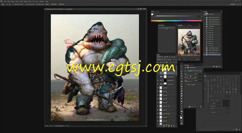242x133 pixels.
Task: Open the layer blend mode Normal dropdown
Action: pos(162,60)
